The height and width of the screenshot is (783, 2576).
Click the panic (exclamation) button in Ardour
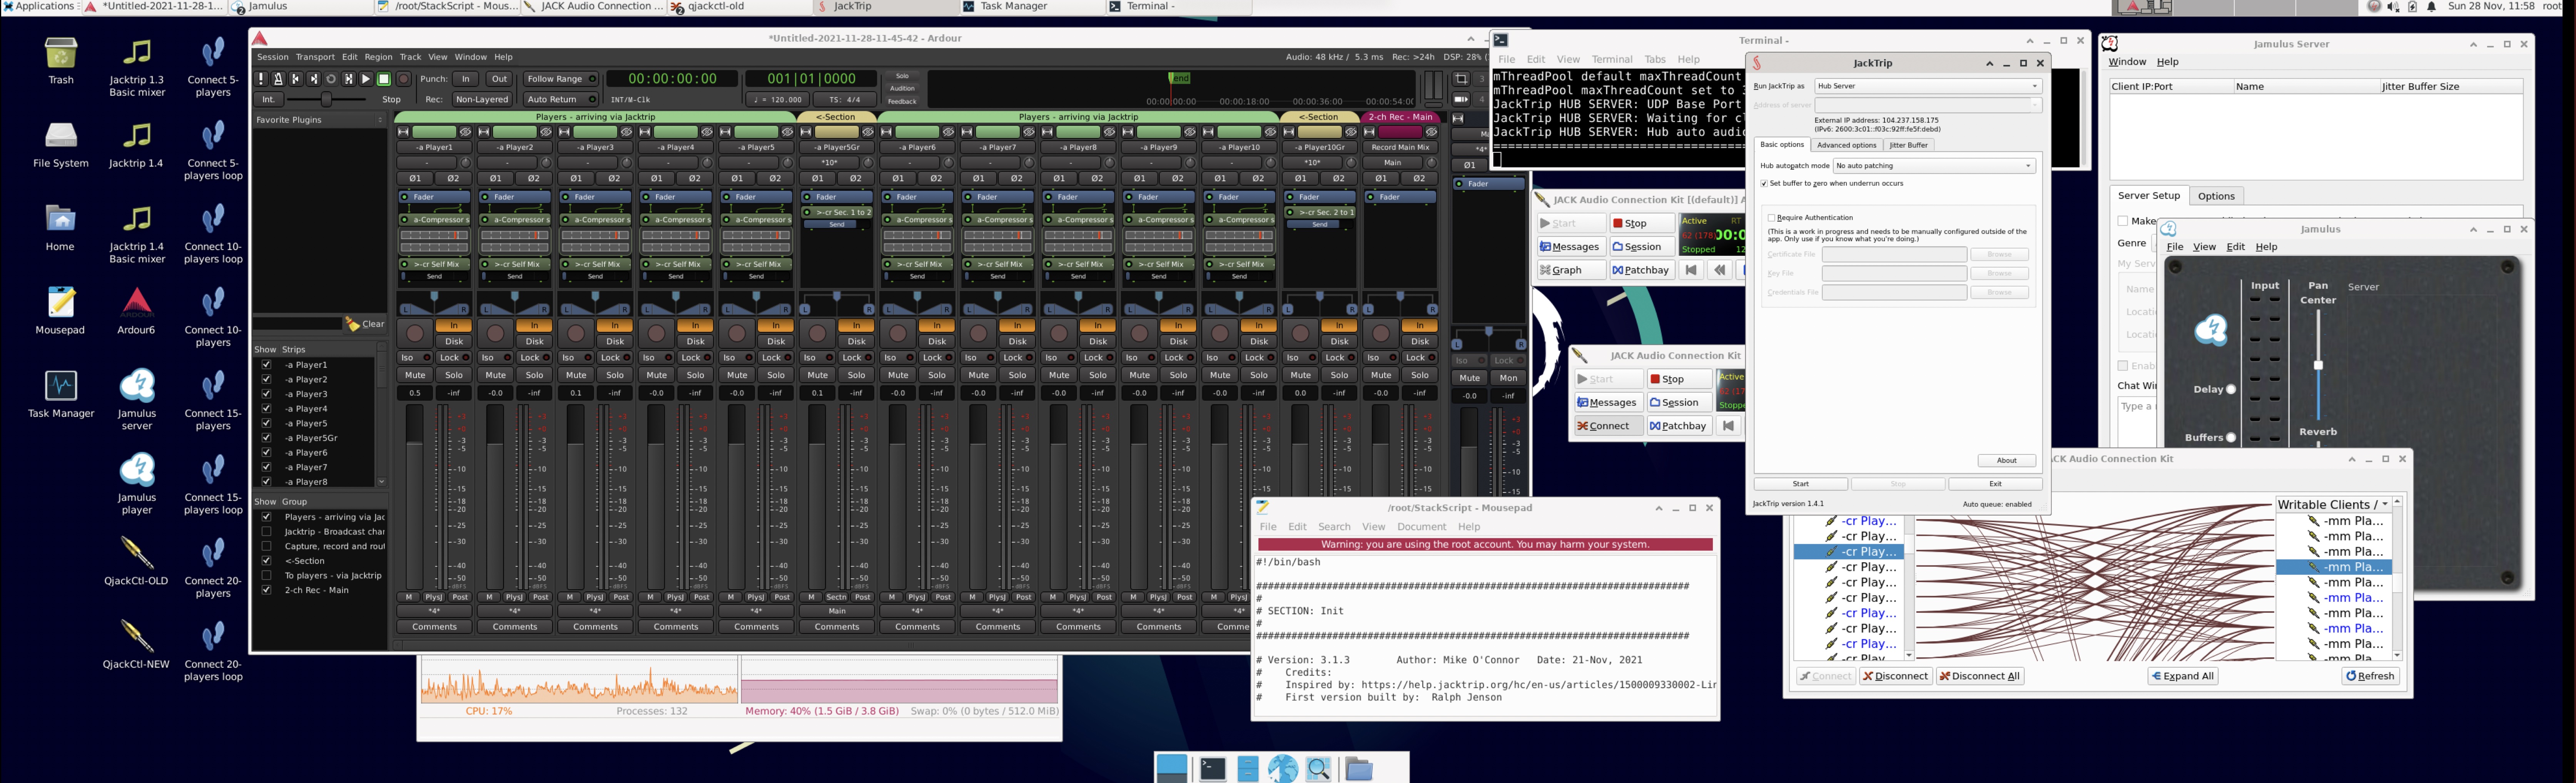click(261, 79)
